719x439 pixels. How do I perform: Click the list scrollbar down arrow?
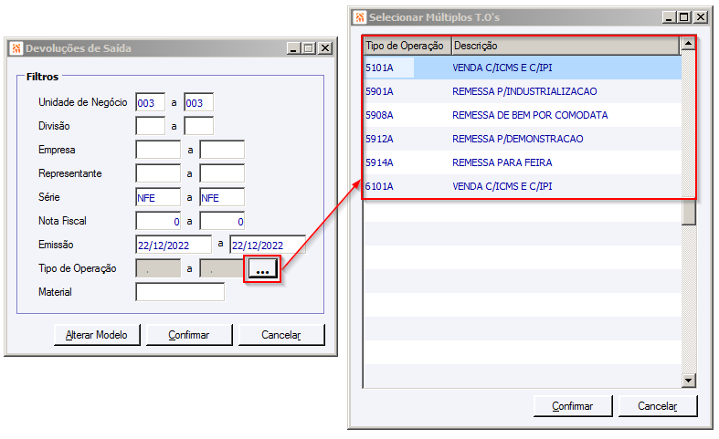click(688, 380)
